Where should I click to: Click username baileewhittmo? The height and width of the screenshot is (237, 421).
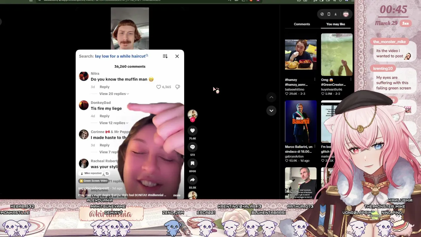(295, 90)
